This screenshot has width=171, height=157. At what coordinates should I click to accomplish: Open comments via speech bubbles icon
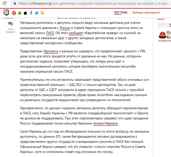[x=10, y=24]
